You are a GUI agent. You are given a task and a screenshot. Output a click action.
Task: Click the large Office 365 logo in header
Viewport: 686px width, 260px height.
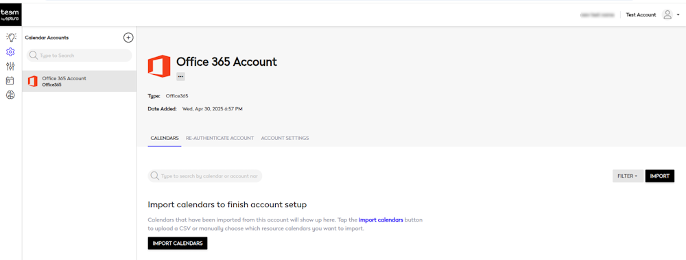(159, 67)
